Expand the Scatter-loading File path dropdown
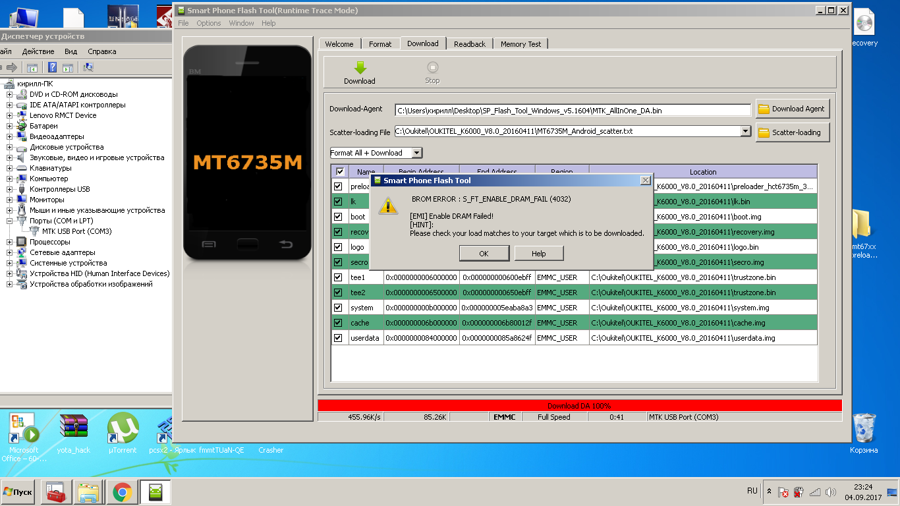Screen dimensions: 900x506 tap(745, 131)
